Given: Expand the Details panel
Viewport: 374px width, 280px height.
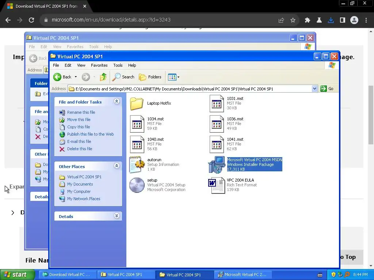Looking at the screenshot, I should coord(117,216).
